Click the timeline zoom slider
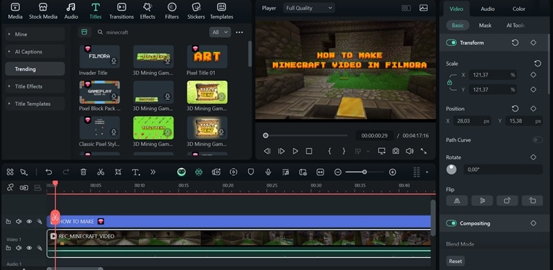 tap(365, 172)
